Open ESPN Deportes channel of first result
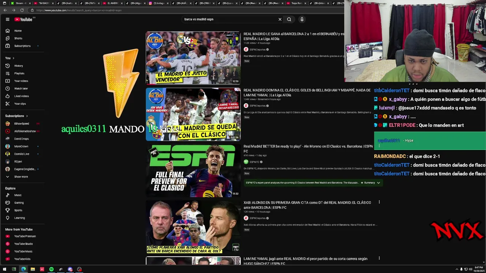 click(x=257, y=50)
